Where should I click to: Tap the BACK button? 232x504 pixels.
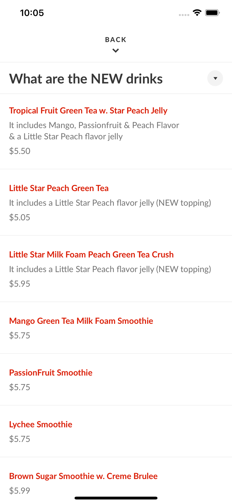point(115,40)
